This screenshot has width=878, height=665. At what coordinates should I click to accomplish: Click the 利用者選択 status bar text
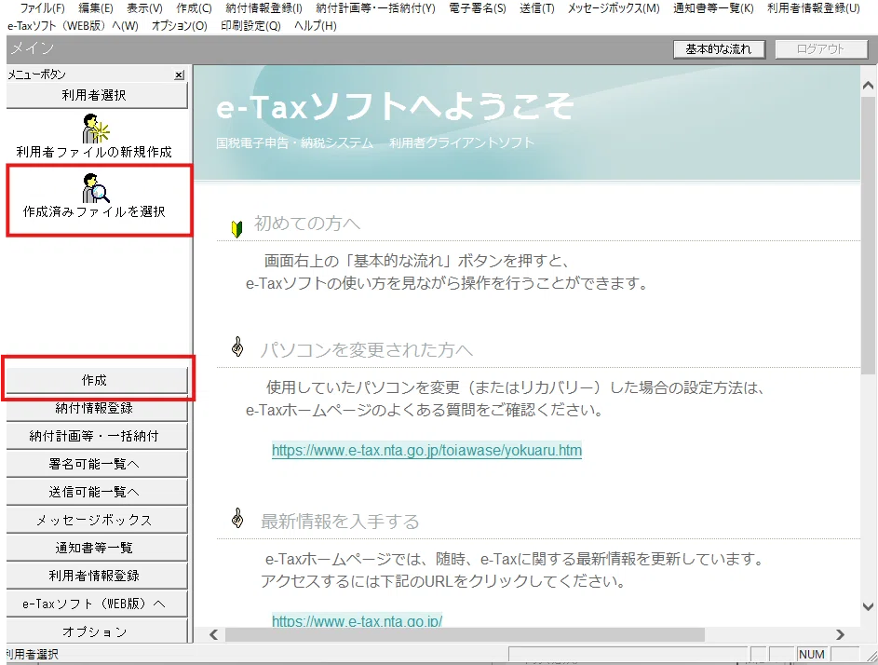(32, 655)
